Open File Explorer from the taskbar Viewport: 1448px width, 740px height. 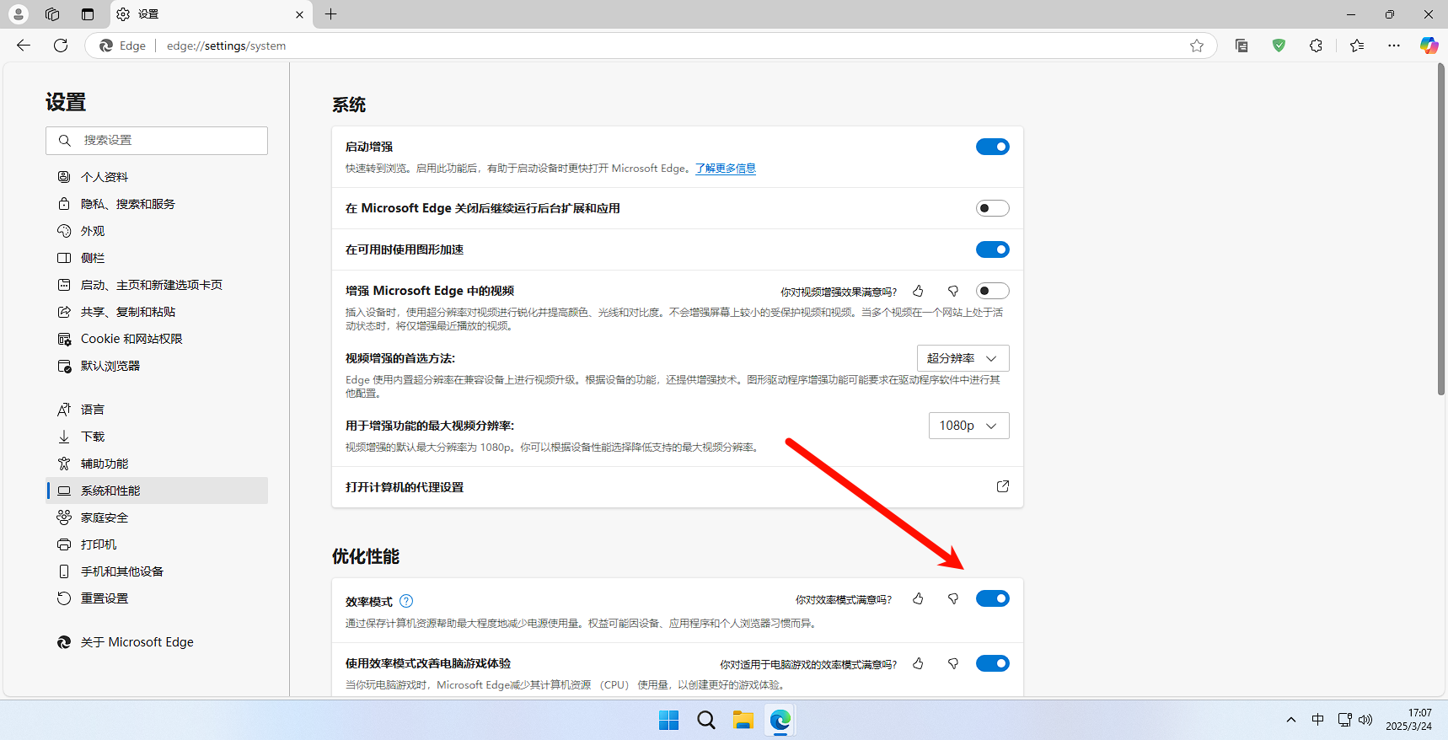743,720
